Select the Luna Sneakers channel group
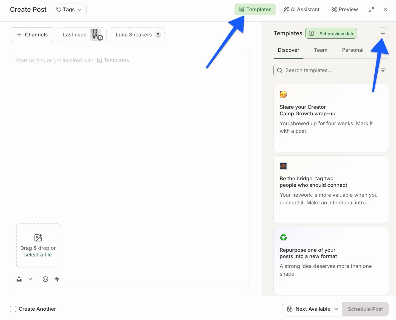This screenshot has height=320, width=396. pyautogui.click(x=137, y=35)
